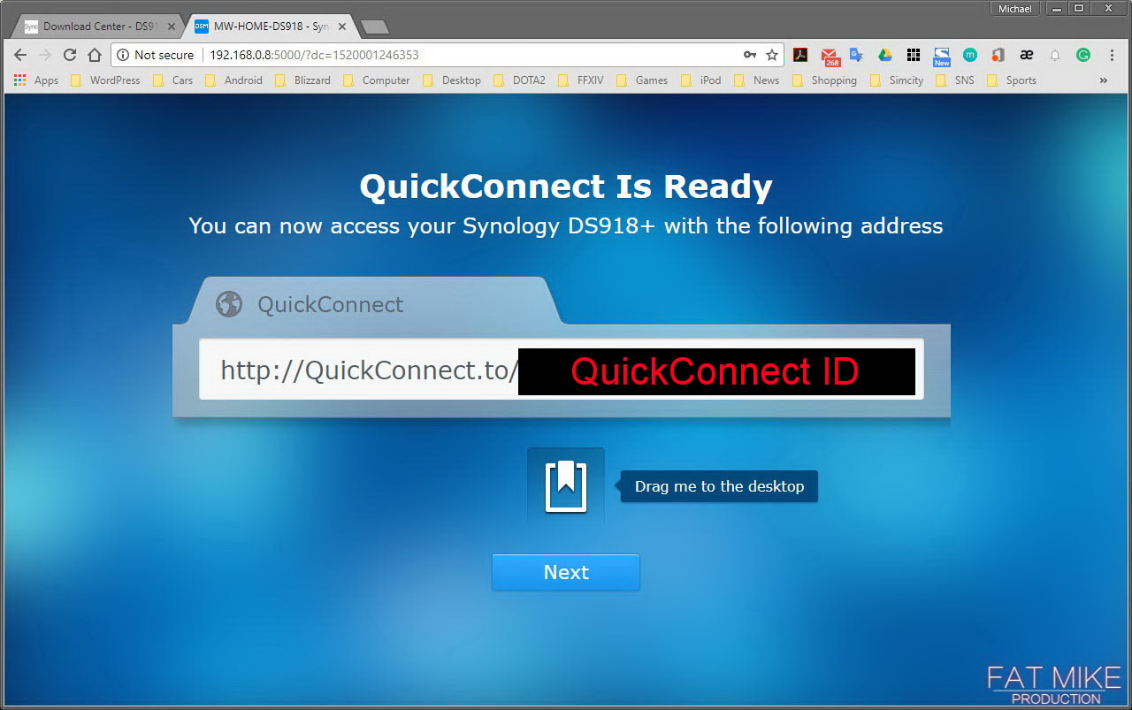Click the 'QuickConnect Is Ready' heading
The width and height of the screenshot is (1132, 710).
click(x=566, y=187)
